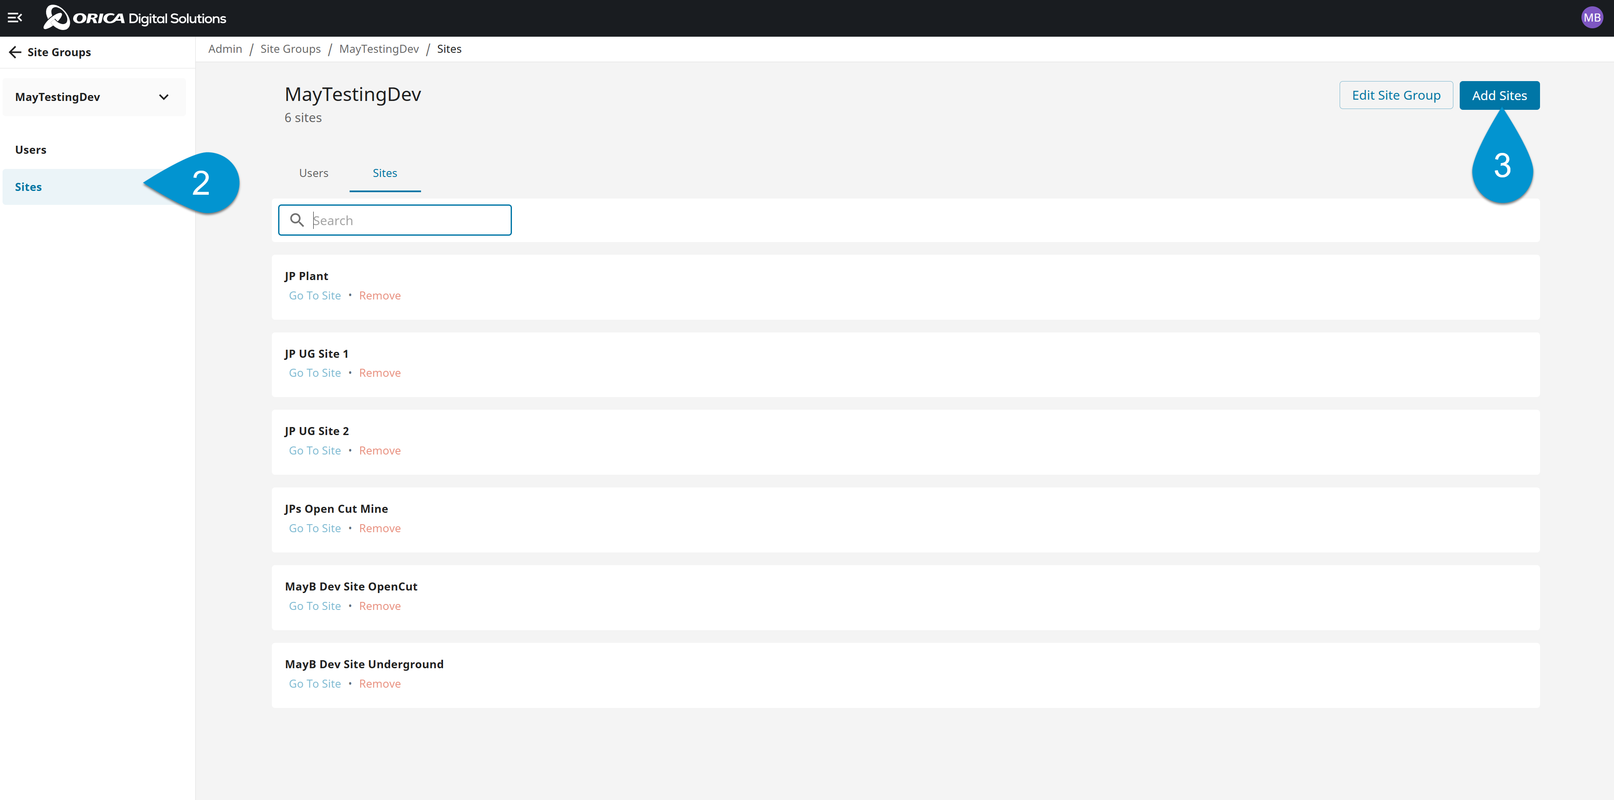Remove MayB Dev Site OpenCut

tap(380, 606)
